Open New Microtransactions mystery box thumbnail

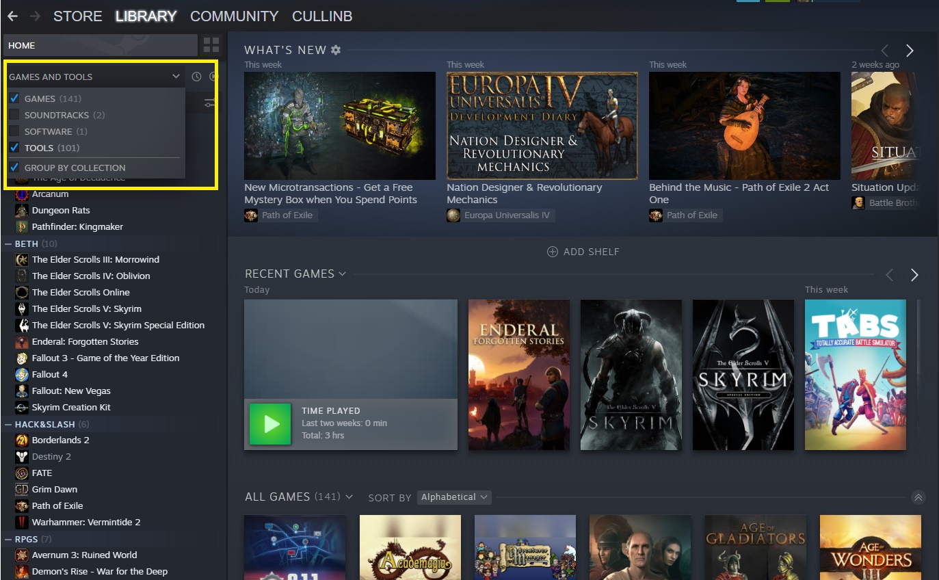340,126
